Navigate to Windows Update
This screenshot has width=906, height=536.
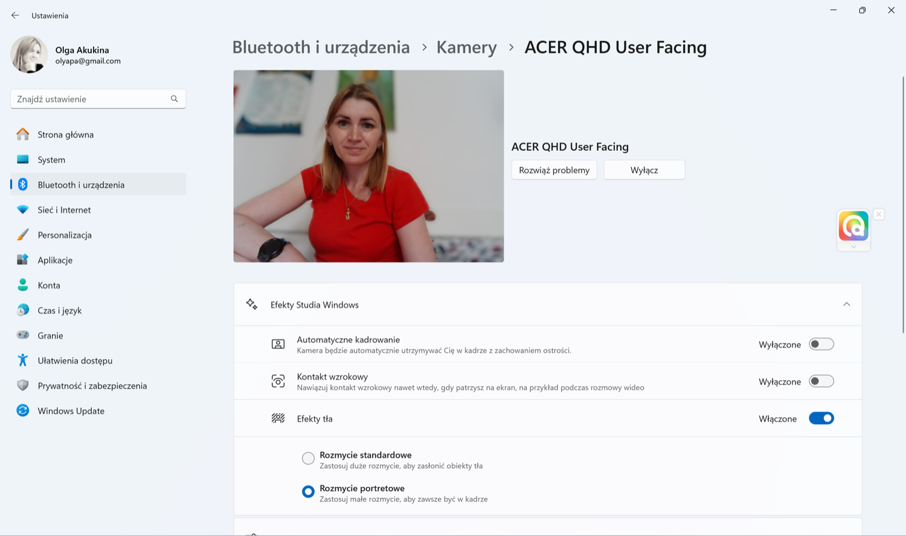click(98, 410)
